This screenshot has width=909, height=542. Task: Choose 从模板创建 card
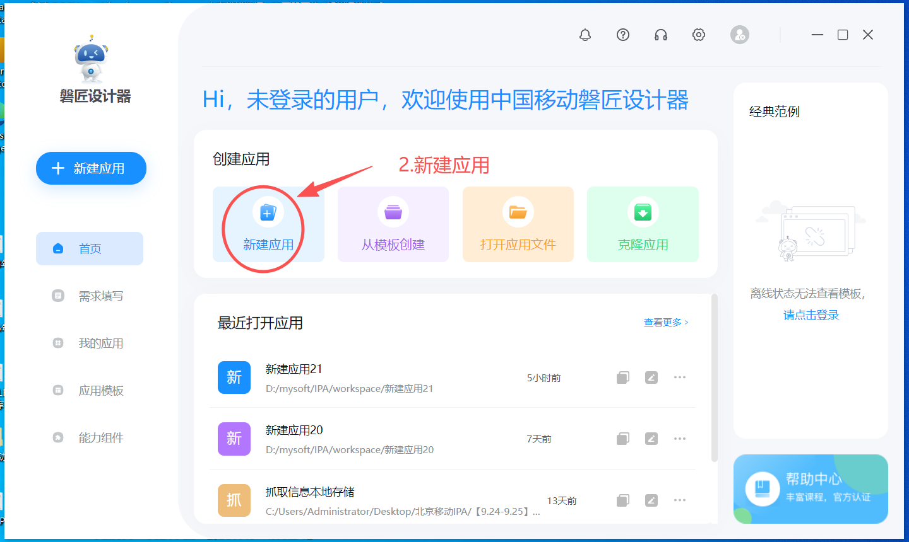[393, 224]
